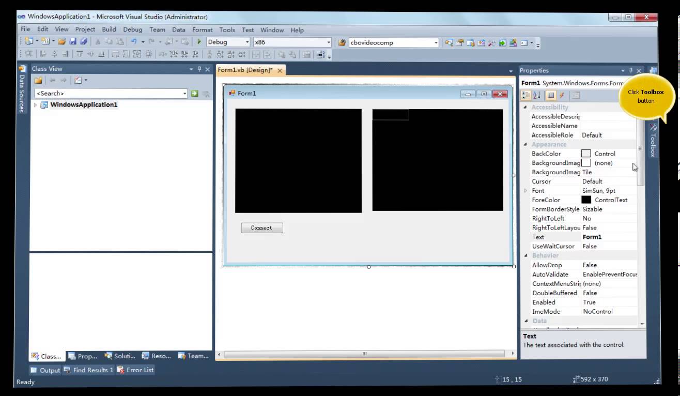Open the Properties panel window position menu
Viewport: 680px width, 396px height.
(x=623, y=70)
